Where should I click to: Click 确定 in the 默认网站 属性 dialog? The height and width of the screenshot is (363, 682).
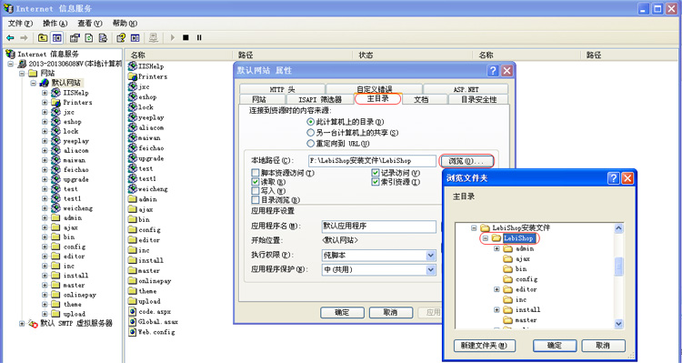pos(342,313)
